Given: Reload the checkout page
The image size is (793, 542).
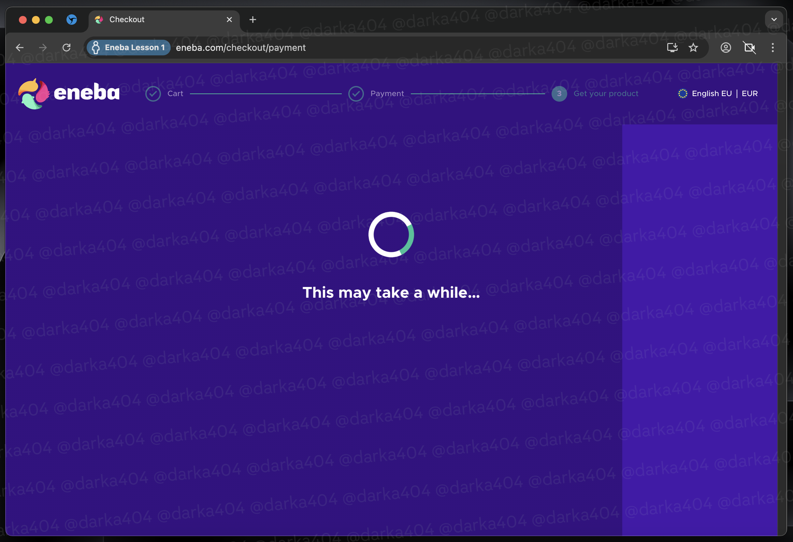Looking at the screenshot, I should [66, 48].
